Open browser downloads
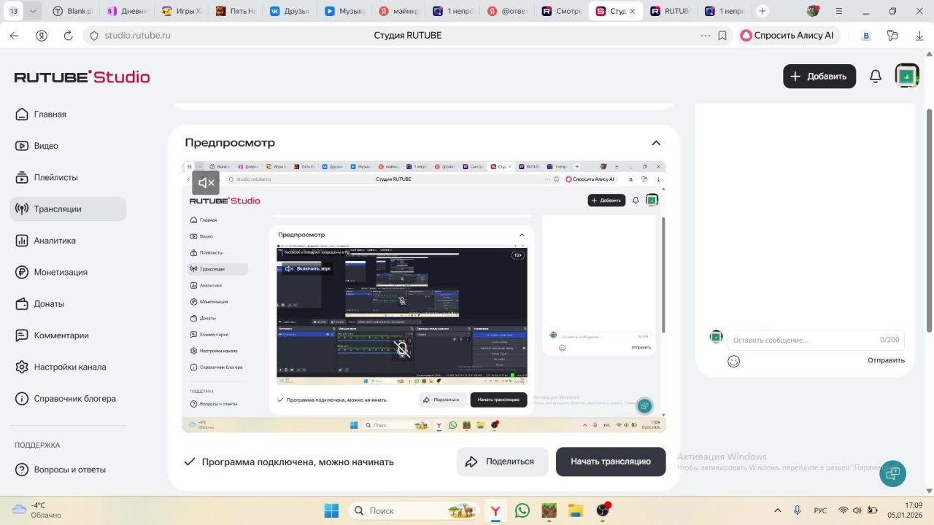 pyautogui.click(x=918, y=35)
